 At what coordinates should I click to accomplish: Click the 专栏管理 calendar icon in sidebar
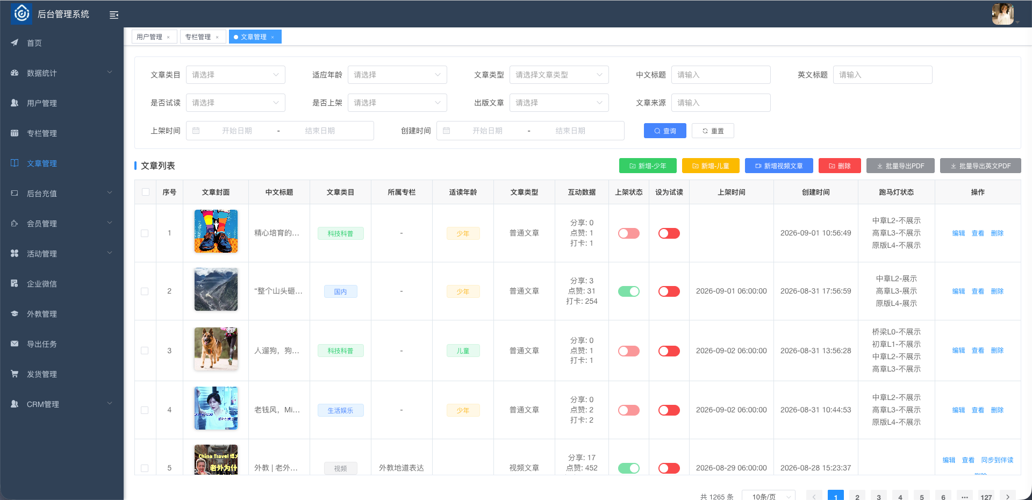click(15, 133)
